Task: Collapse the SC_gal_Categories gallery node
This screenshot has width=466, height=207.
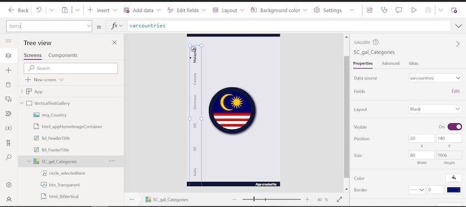Action: (29, 162)
